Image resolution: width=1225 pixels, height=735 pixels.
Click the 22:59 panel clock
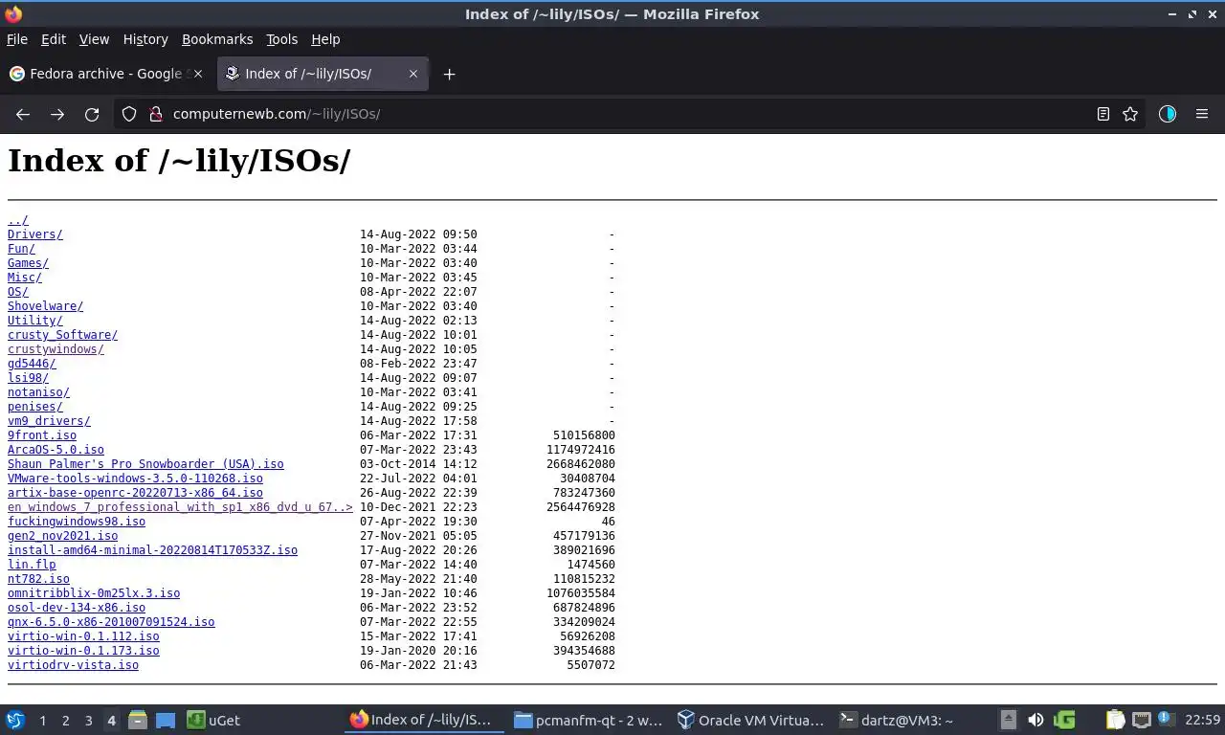click(x=1202, y=720)
